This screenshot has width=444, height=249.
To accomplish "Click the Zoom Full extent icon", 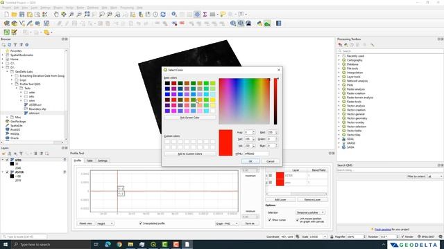I will [87, 15].
